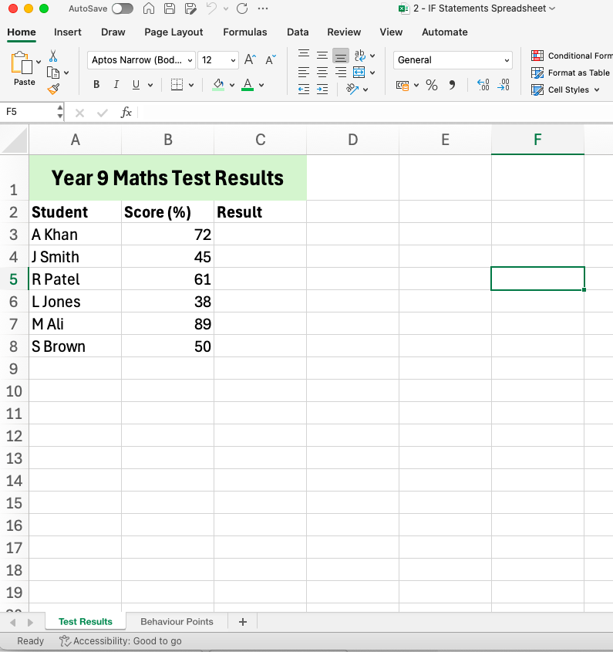Open the font name dropdown
Screen dimensions: 613x652
tap(190, 60)
